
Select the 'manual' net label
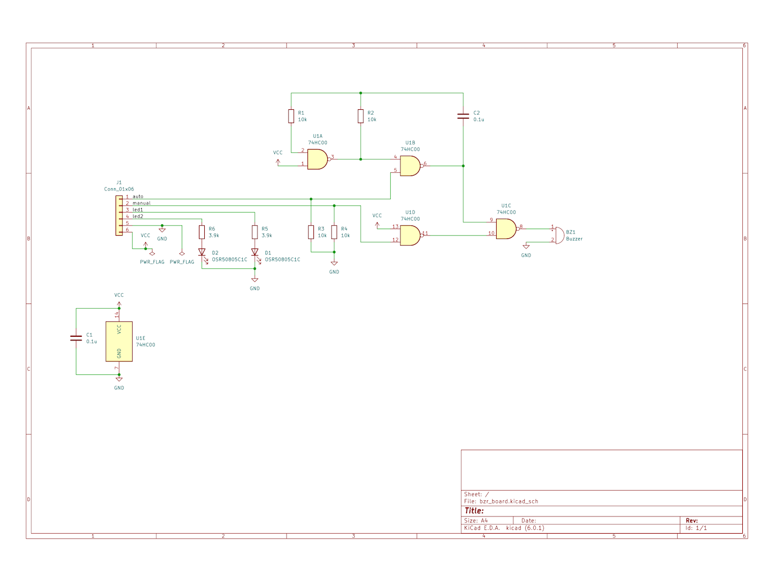[141, 203]
